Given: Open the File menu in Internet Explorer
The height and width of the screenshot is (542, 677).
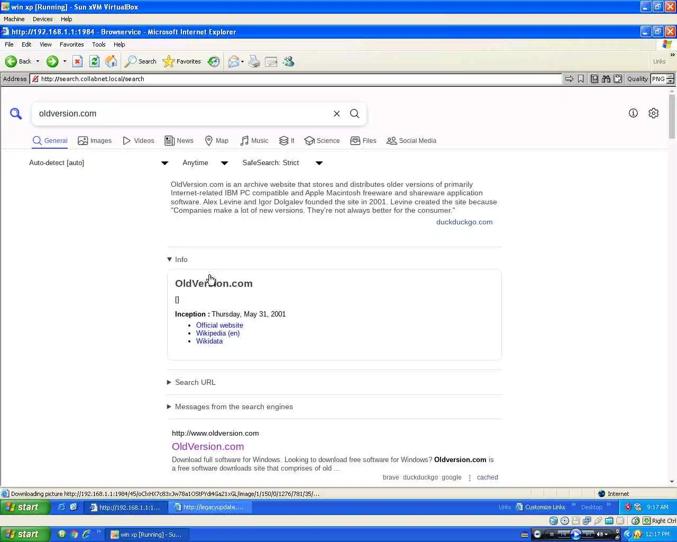Looking at the screenshot, I should tap(9, 44).
